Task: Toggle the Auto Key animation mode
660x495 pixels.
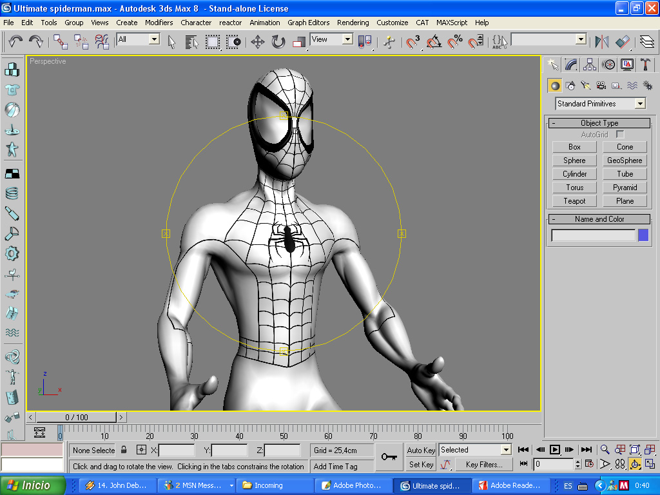Action: pyautogui.click(x=421, y=450)
